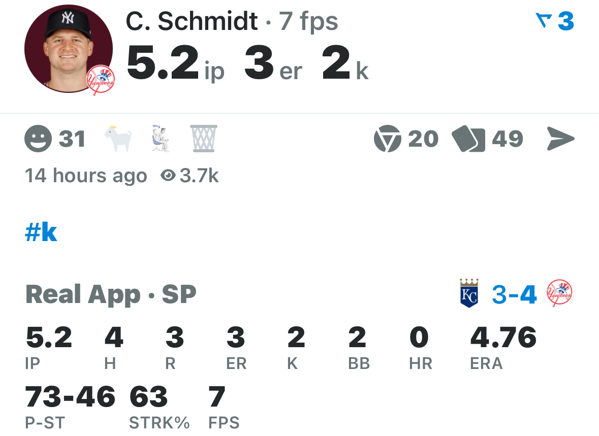Click the 73-46 P-ST stat
Screen dimensions: 599x436
tap(70, 407)
